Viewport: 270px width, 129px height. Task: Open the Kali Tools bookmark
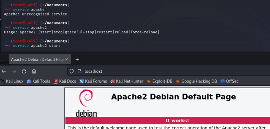tap(38, 81)
